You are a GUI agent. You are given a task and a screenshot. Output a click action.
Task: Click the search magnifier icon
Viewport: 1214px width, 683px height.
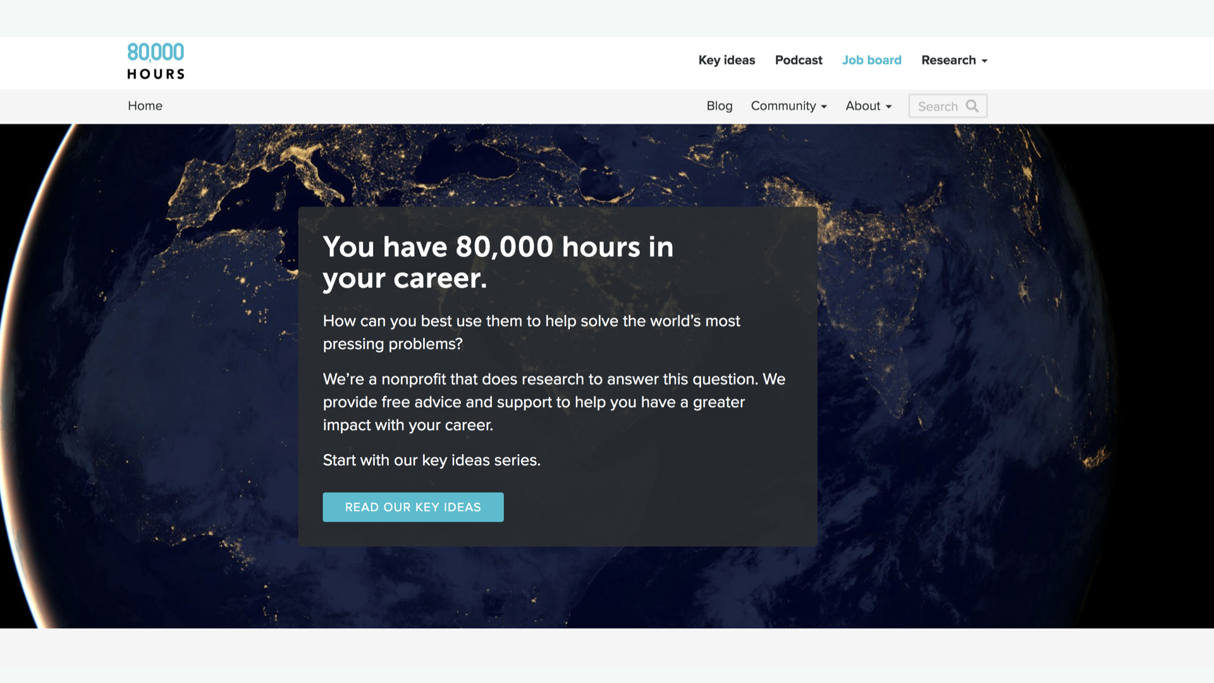[x=972, y=106]
